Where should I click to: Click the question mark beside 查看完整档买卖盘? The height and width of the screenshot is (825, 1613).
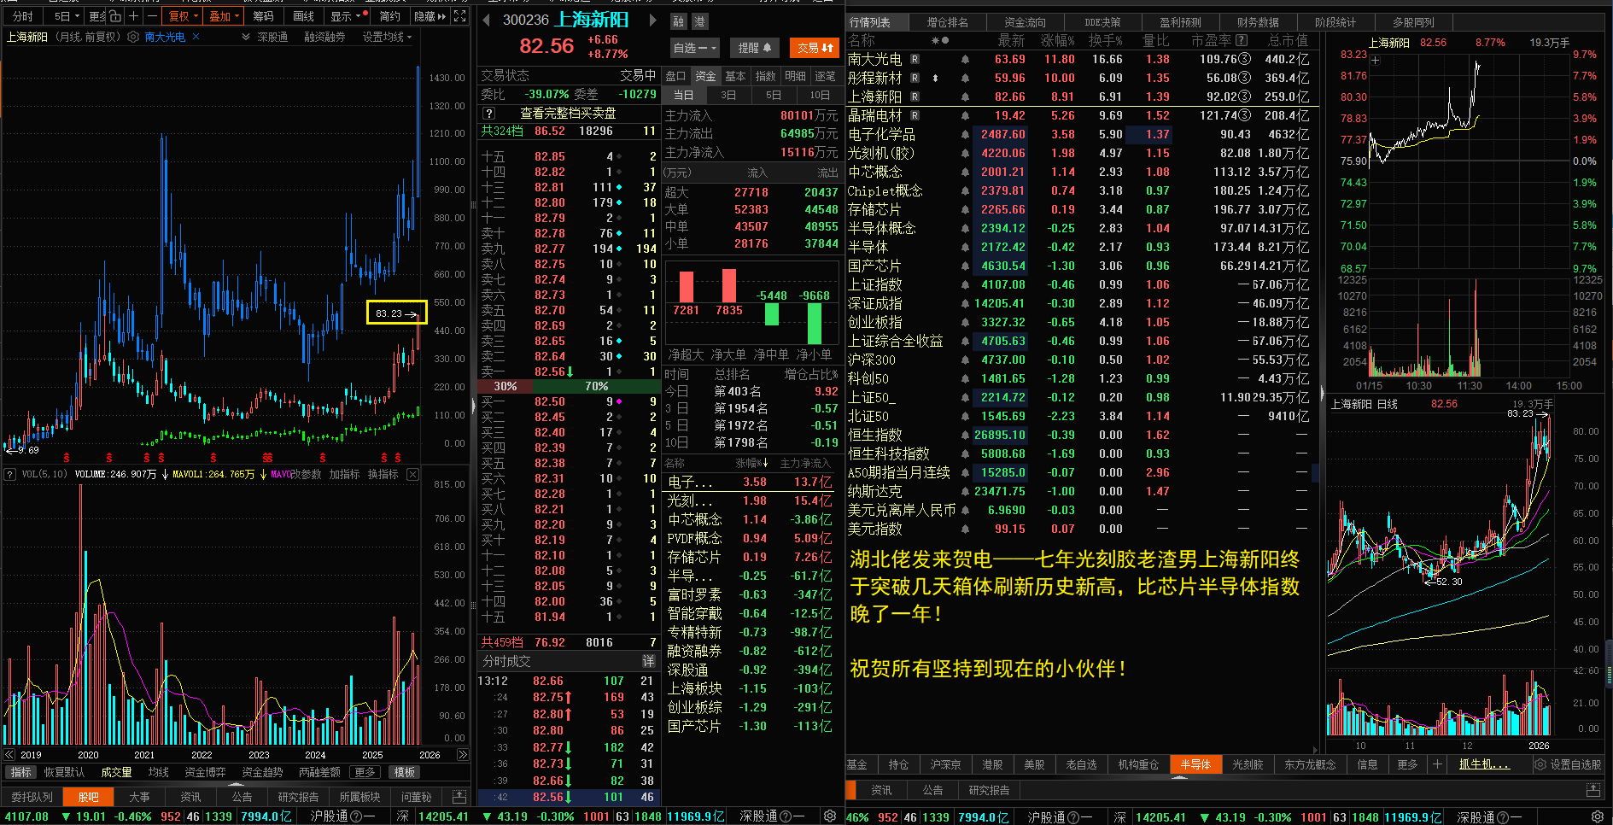tap(488, 113)
